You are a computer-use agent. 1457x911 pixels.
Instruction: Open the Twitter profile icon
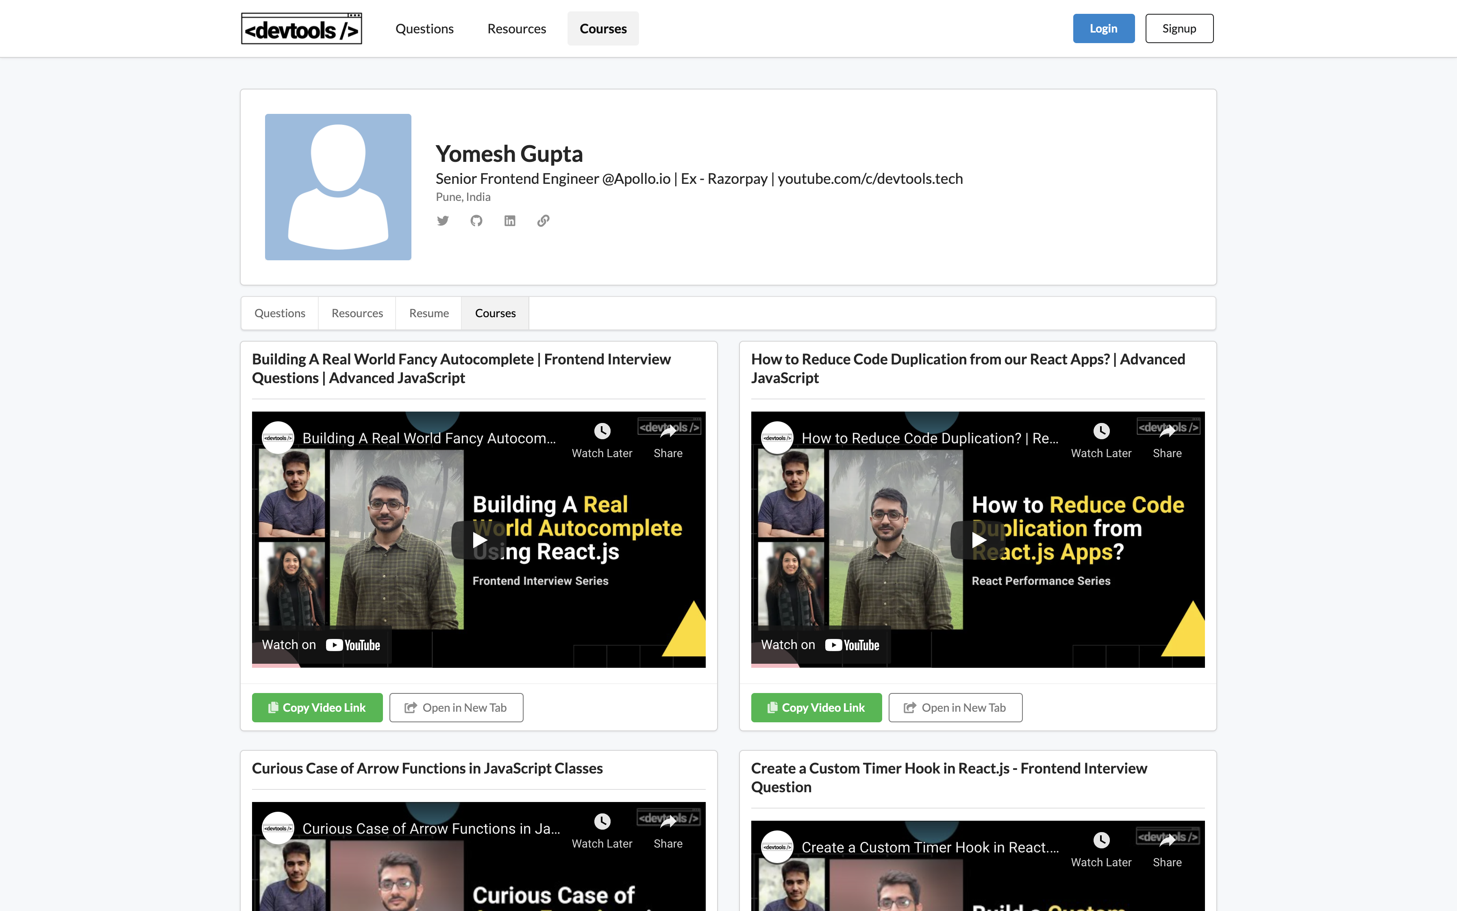click(x=443, y=220)
